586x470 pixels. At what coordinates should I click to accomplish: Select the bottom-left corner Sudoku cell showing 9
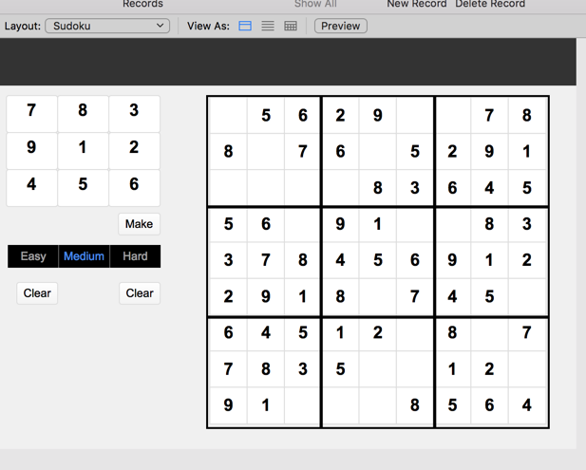tap(228, 405)
